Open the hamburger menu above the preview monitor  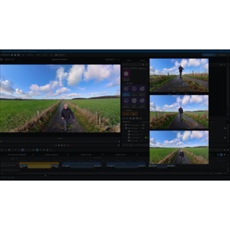(x=1, y=59)
